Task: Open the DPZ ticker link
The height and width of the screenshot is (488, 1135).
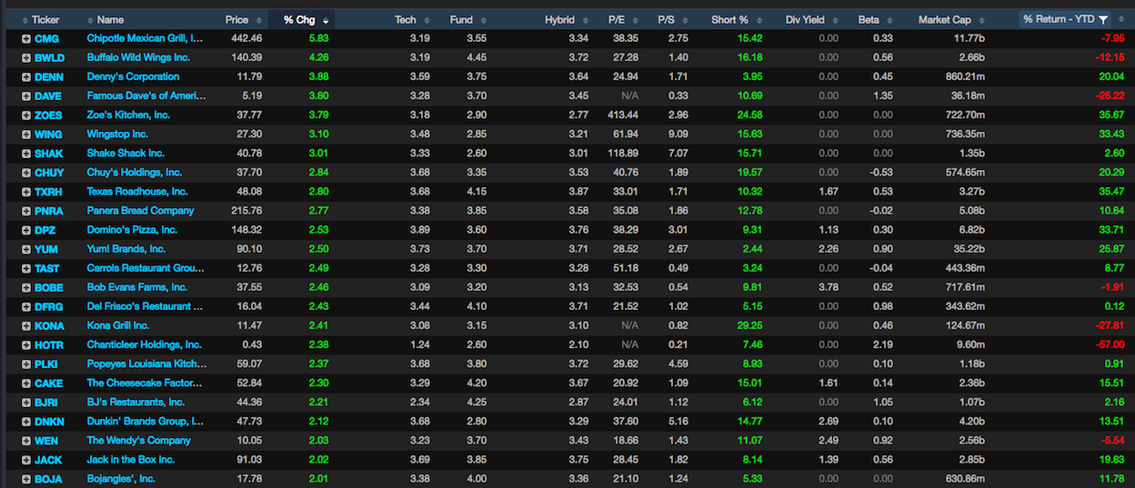Action: click(46, 230)
